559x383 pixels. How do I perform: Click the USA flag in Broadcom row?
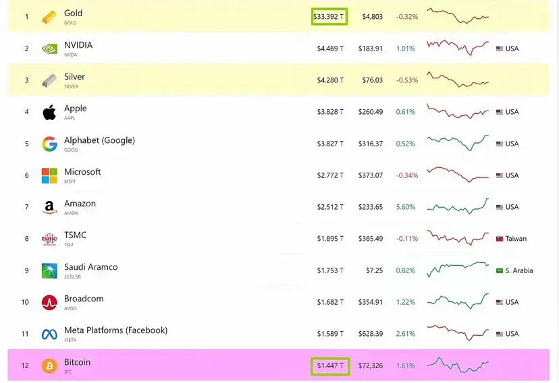point(499,302)
